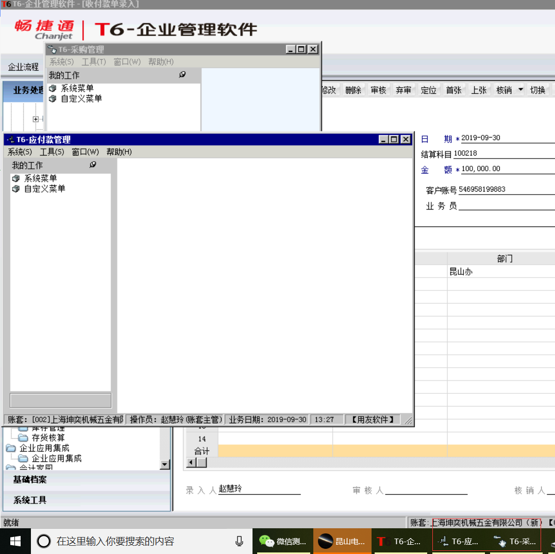
Task: Click 存货核算 folder icon in tree
Action: (x=23, y=438)
